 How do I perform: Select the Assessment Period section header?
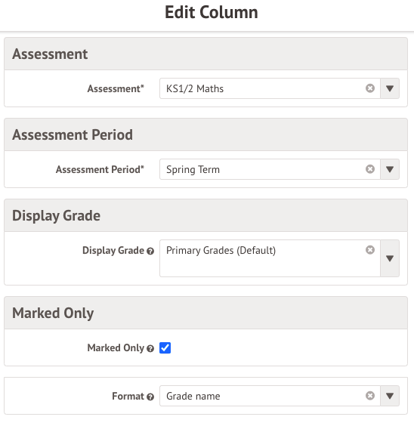click(x=205, y=134)
